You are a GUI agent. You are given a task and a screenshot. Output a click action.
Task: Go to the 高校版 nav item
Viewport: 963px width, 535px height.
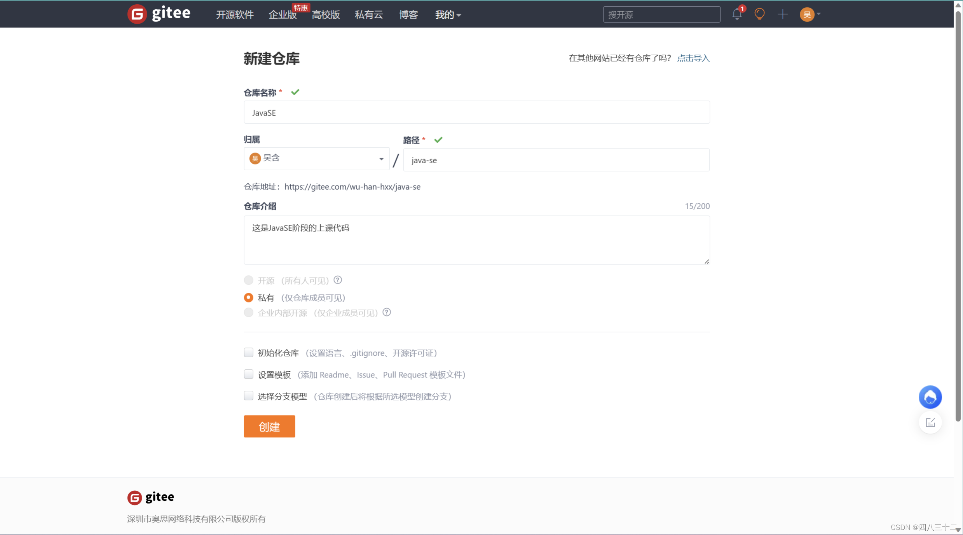click(326, 15)
